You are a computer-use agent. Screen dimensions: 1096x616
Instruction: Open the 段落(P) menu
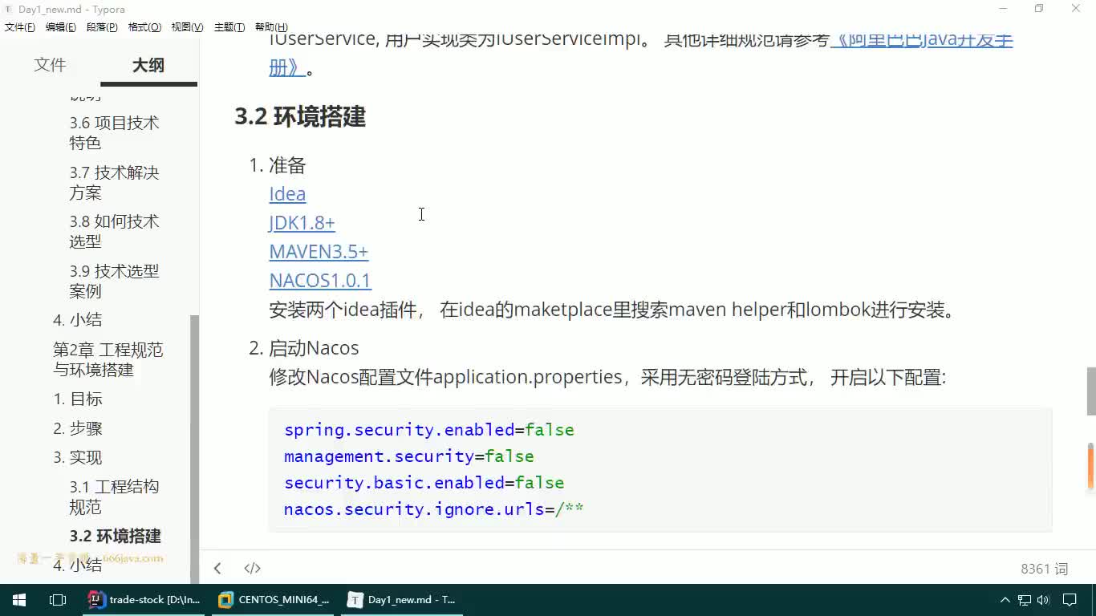click(102, 27)
